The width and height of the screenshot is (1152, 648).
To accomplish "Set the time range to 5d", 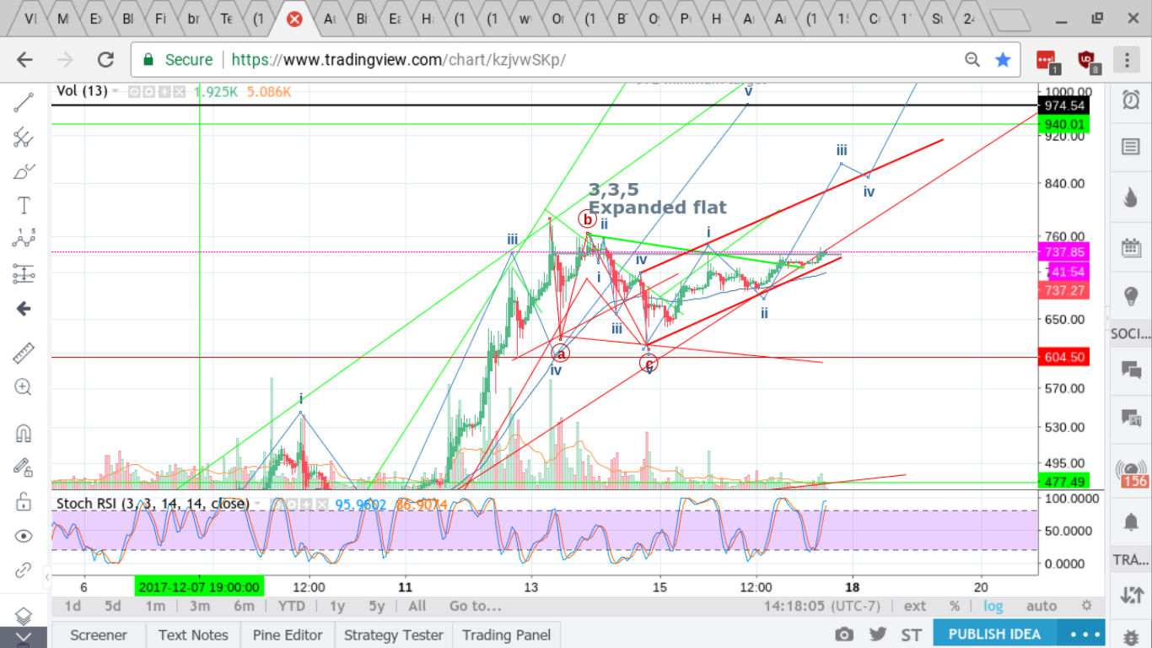I will pyautogui.click(x=112, y=606).
